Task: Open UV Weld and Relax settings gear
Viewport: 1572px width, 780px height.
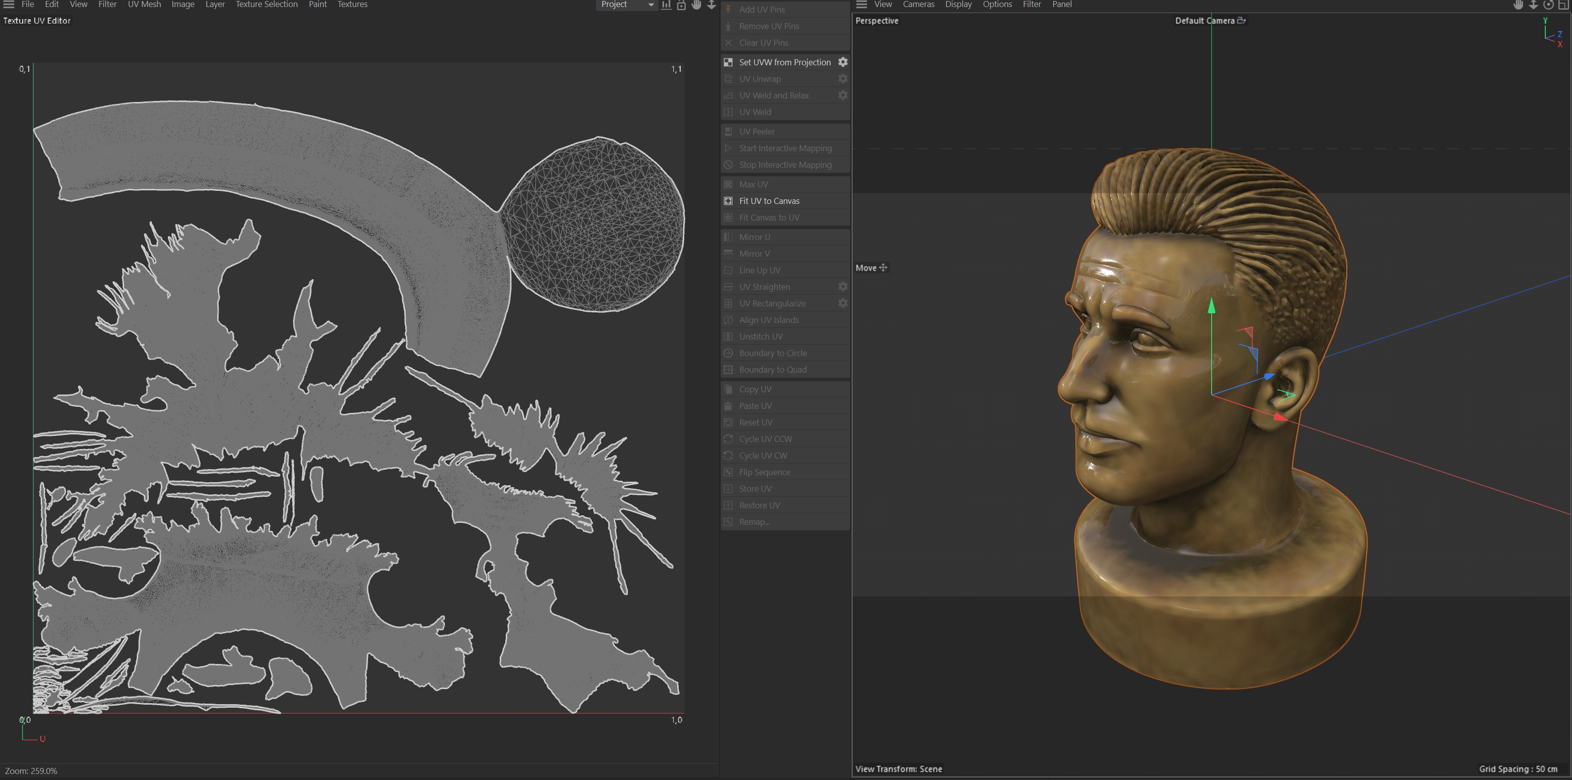Action: click(x=843, y=95)
